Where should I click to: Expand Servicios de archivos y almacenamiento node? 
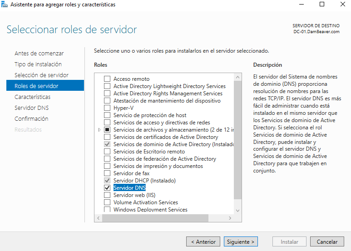(99, 130)
